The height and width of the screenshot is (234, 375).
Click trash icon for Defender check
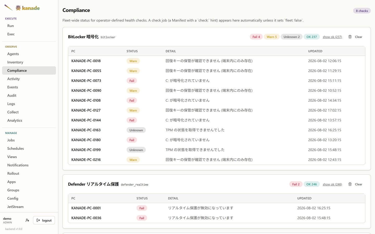[350, 184]
